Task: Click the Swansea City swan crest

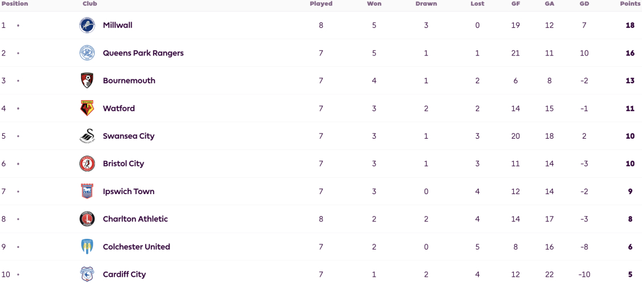Action: click(x=87, y=136)
